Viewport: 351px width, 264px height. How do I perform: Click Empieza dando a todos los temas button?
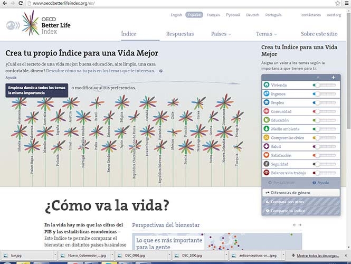(x=37, y=90)
